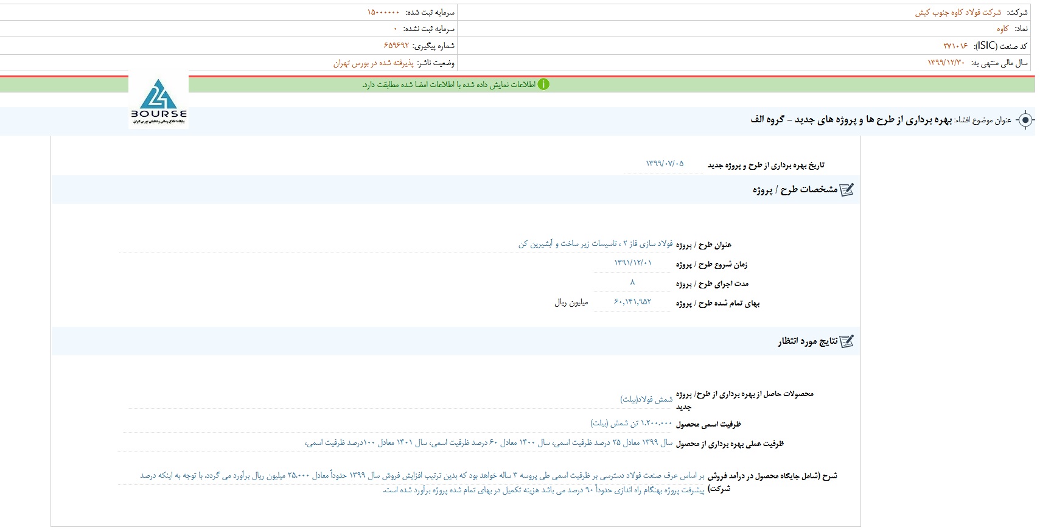Click label تاریخ بهره برداری از طرح و پروژه جدید
The height and width of the screenshot is (530, 1040).
coord(766,165)
